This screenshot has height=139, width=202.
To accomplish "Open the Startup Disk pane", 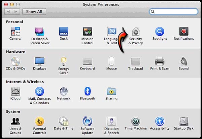I will 183,122.
